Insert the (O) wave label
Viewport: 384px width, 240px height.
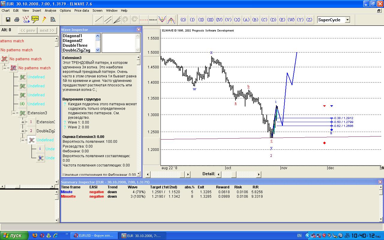coord(183,20)
